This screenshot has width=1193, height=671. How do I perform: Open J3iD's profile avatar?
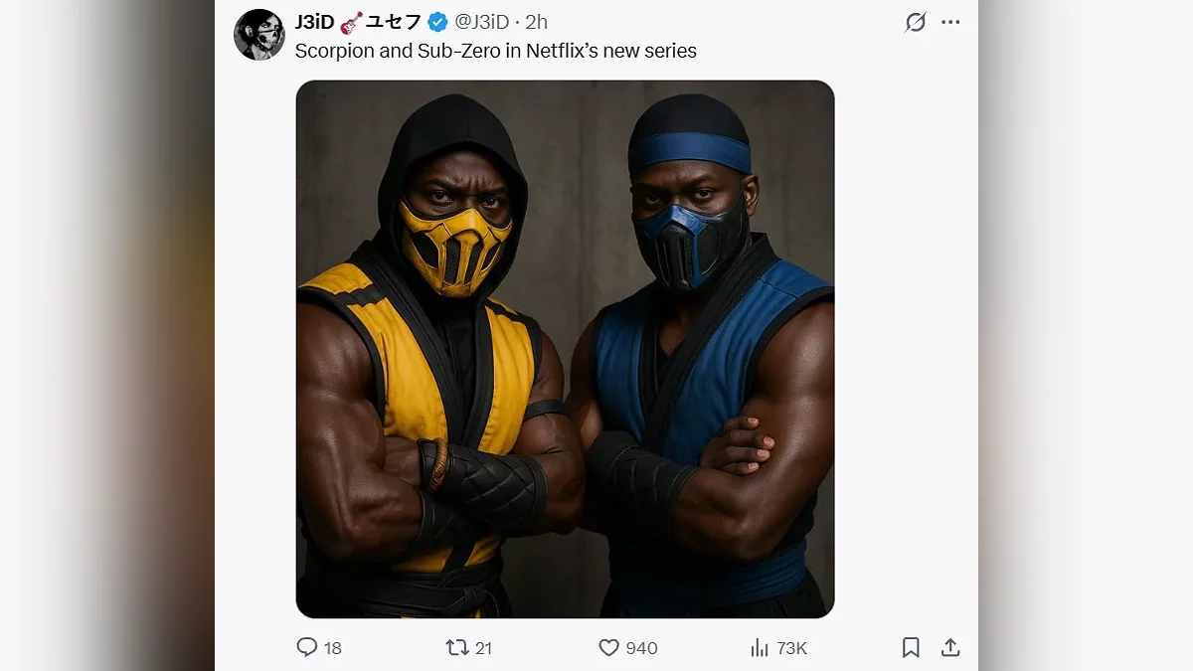pyautogui.click(x=259, y=35)
